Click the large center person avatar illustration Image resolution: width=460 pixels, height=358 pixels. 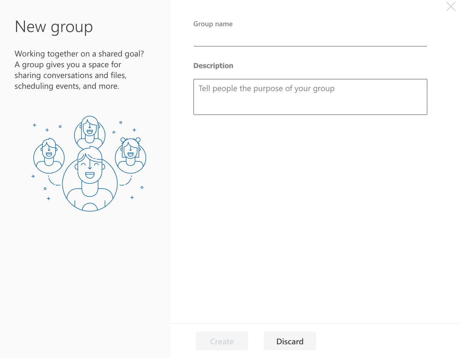pyautogui.click(x=90, y=180)
